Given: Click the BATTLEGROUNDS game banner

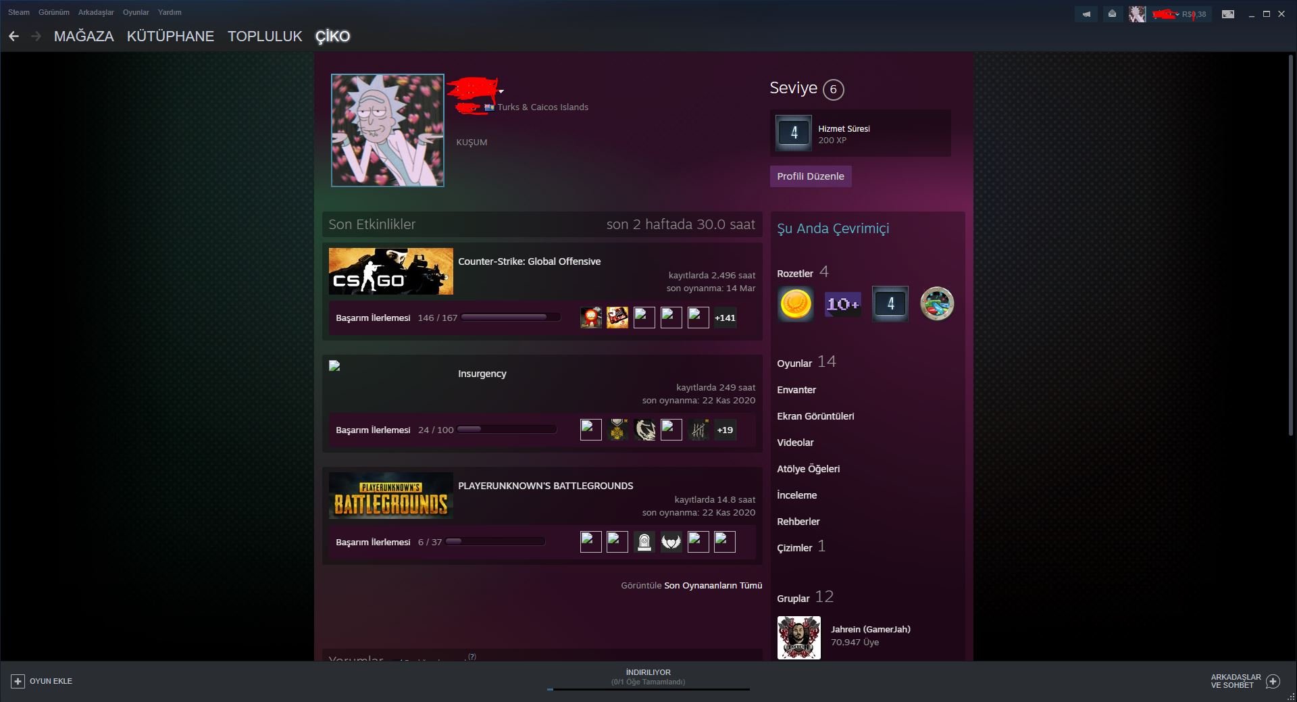Looking at the screenshot, I should (x=391, y=495).
